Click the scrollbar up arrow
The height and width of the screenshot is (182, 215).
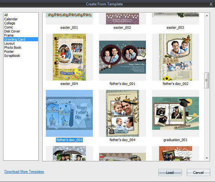[x=207, y=16]
